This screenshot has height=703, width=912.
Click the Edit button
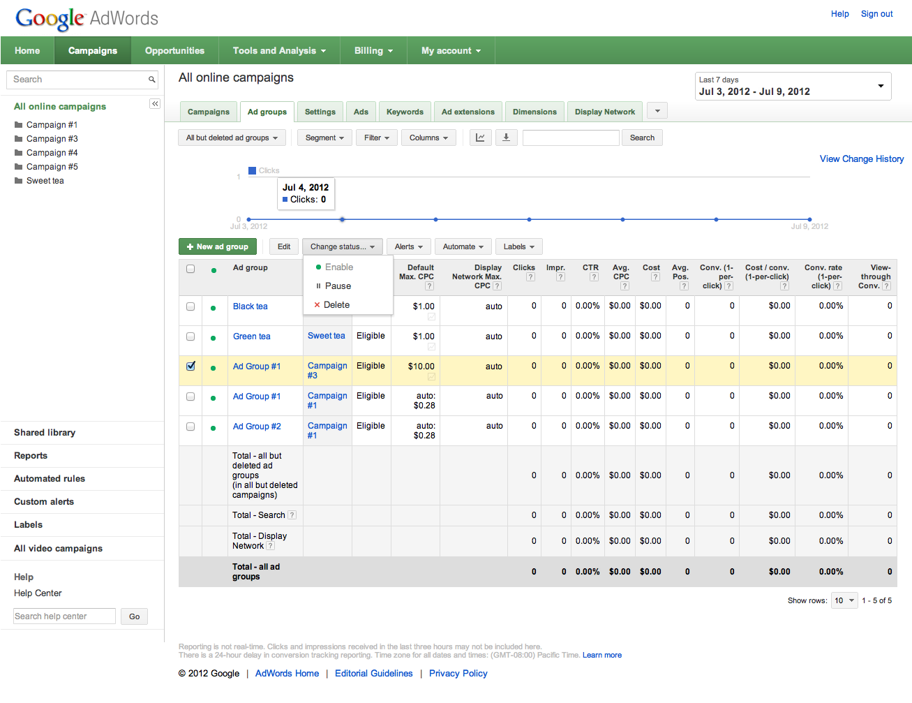tap(284, 246)
